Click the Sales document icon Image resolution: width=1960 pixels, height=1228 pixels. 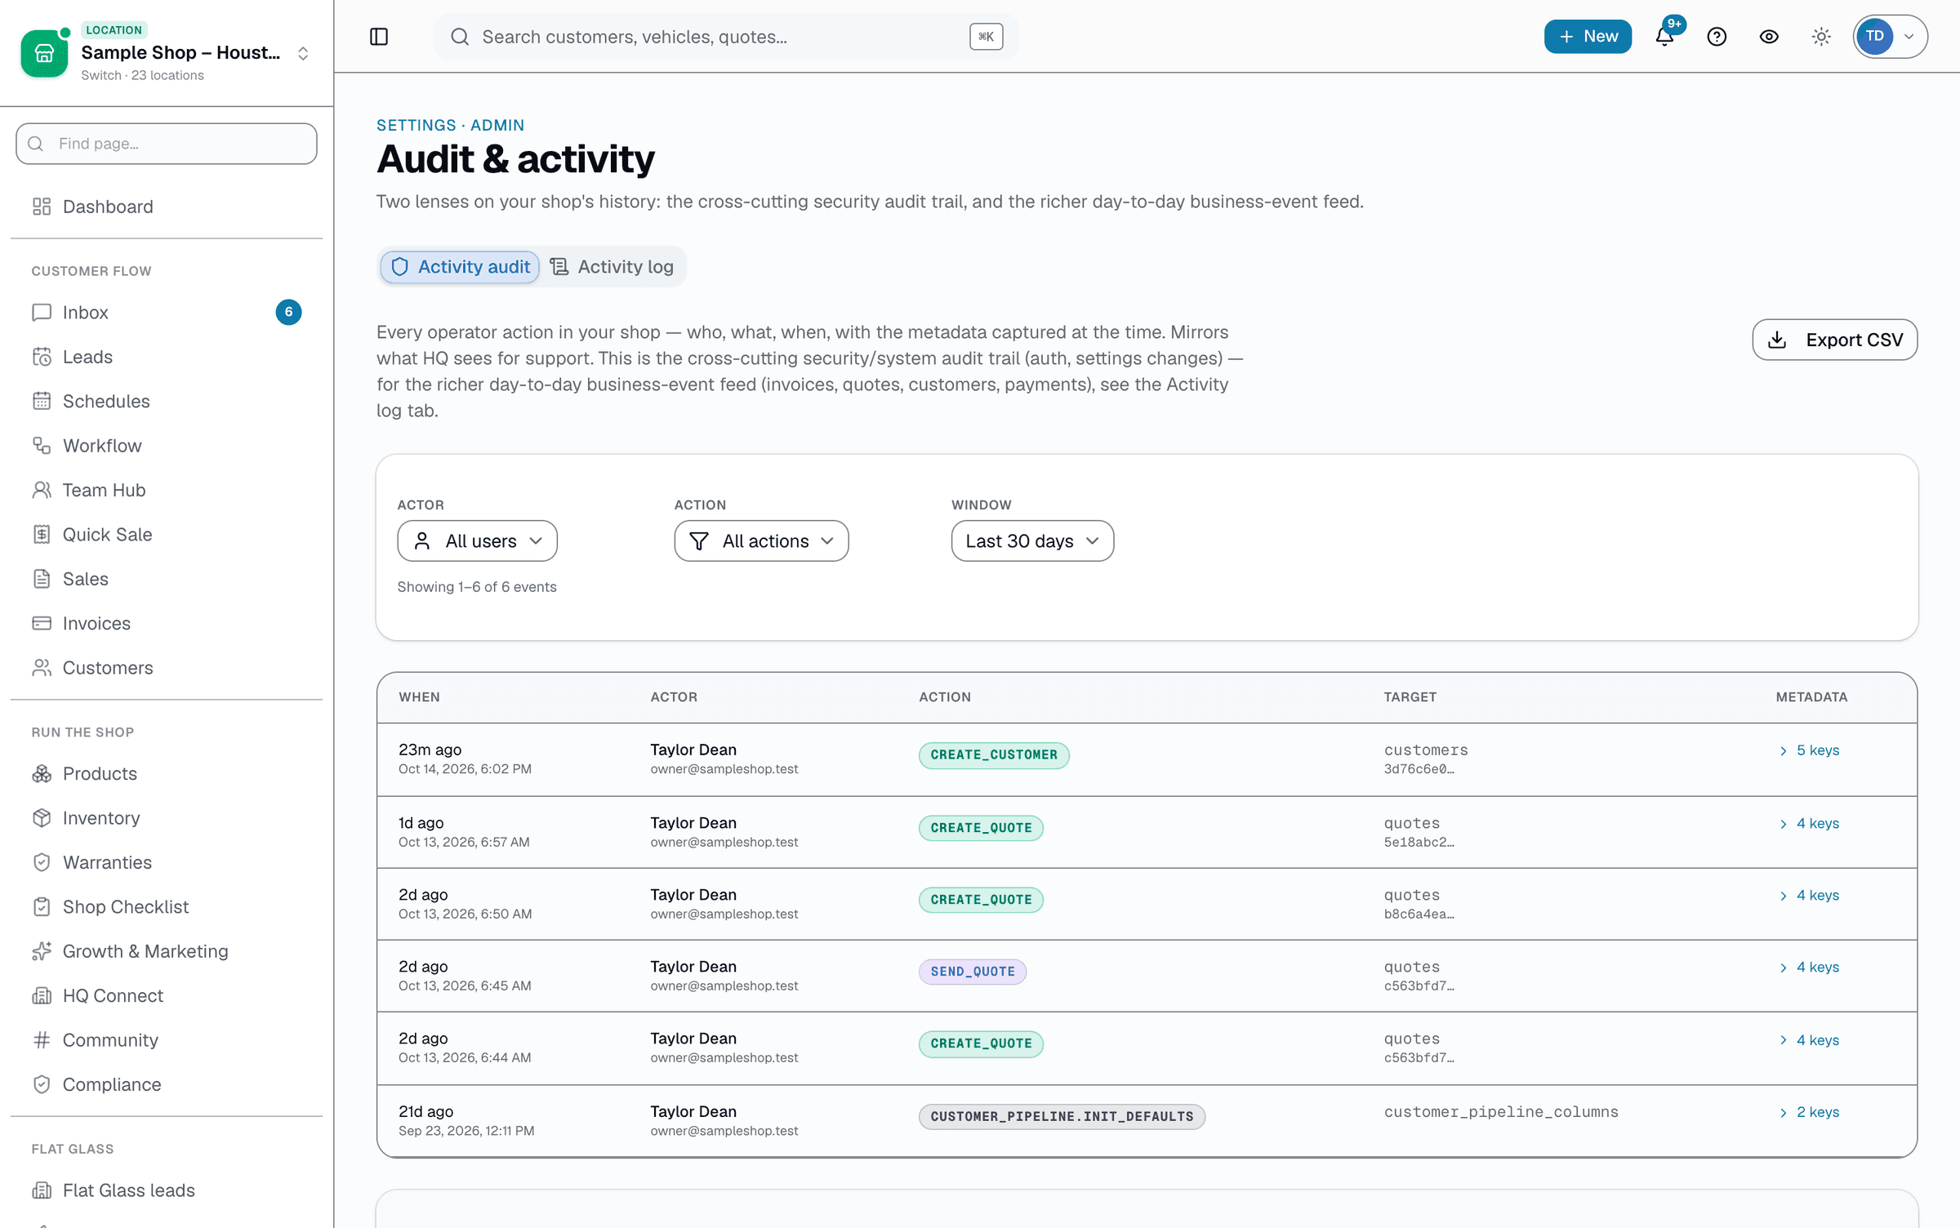[42, 579]
